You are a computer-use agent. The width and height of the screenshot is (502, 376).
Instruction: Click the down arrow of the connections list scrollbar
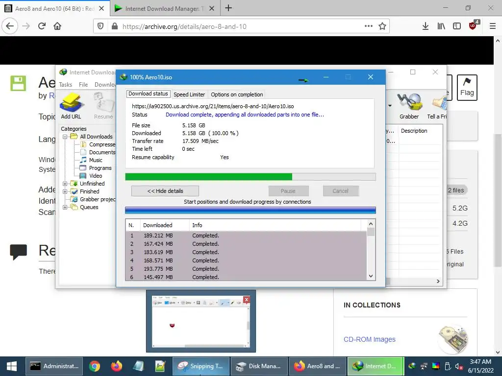pyautogui.click(x=371, y=276)
